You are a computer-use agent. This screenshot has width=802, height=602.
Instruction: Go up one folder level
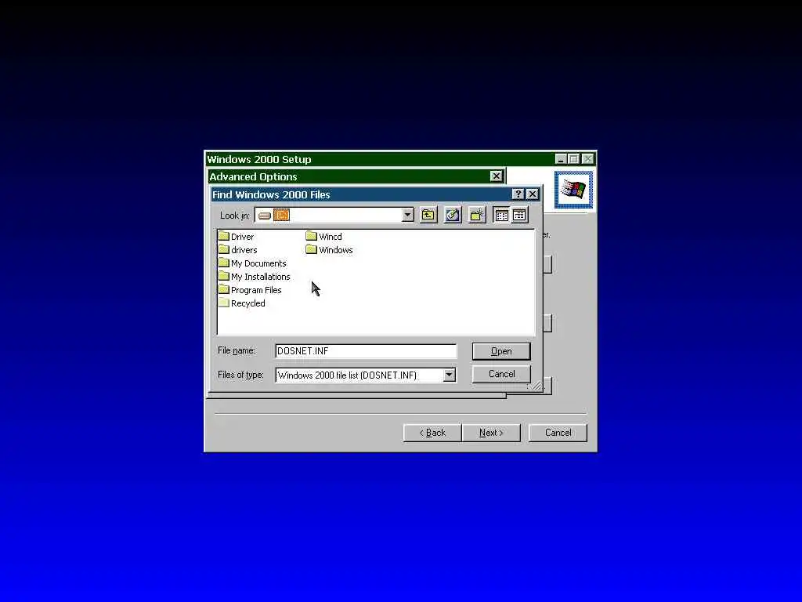point(428,215)
